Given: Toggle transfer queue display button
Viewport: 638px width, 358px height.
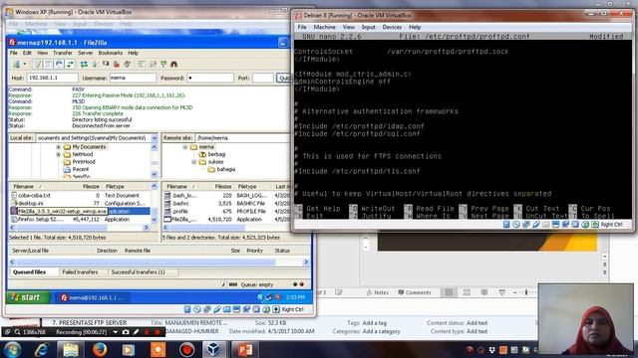Looking at the screenshot, I should (70, 64).
